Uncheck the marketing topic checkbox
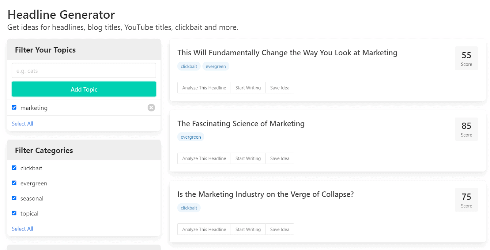The image size is (490, 250). point(14,107)
